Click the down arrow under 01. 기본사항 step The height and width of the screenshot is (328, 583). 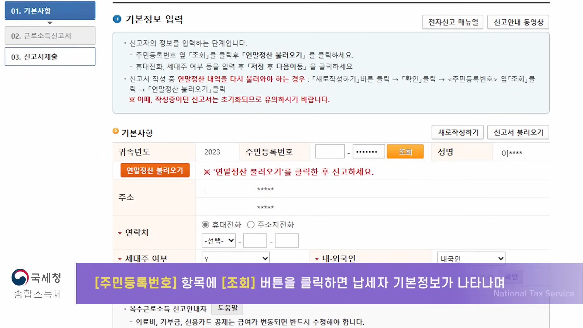pos(50,23)
